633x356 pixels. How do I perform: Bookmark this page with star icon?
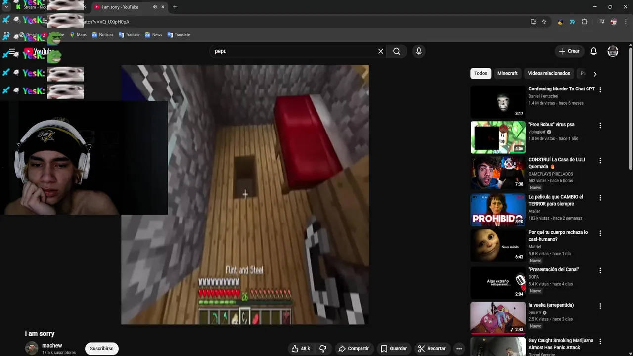[x=544, y=22]
